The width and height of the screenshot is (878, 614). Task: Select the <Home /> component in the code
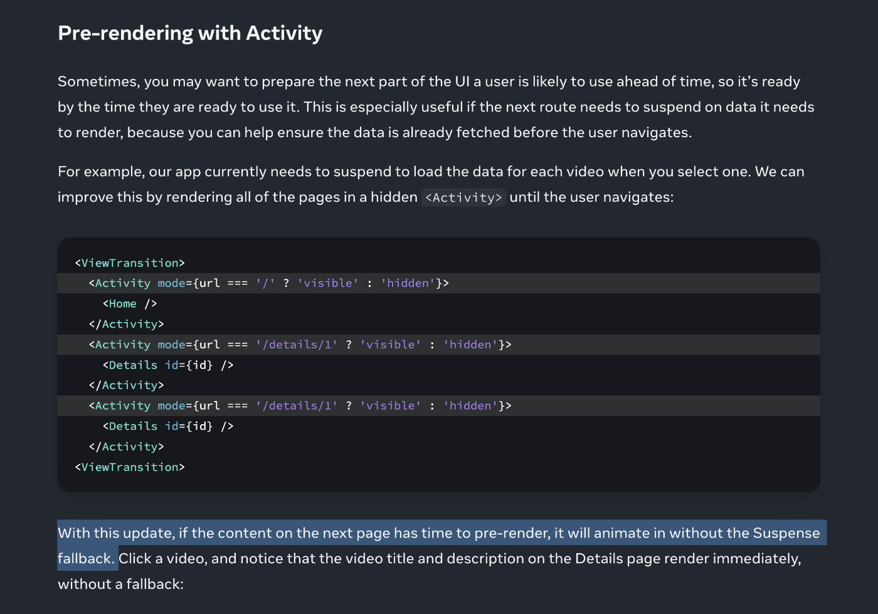coord(129,303)
